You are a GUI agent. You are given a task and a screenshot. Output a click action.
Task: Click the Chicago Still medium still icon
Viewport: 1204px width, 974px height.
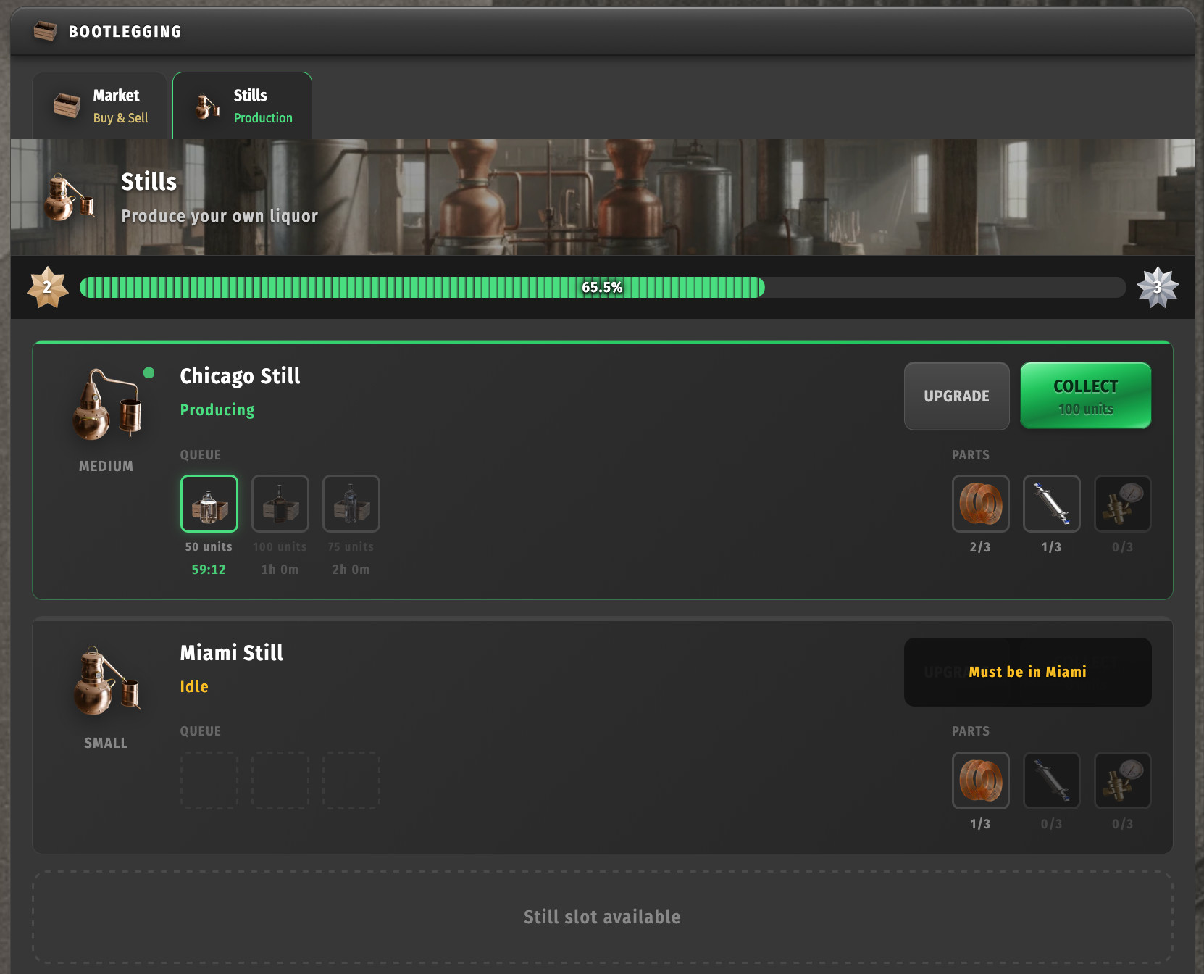(106, 404)
